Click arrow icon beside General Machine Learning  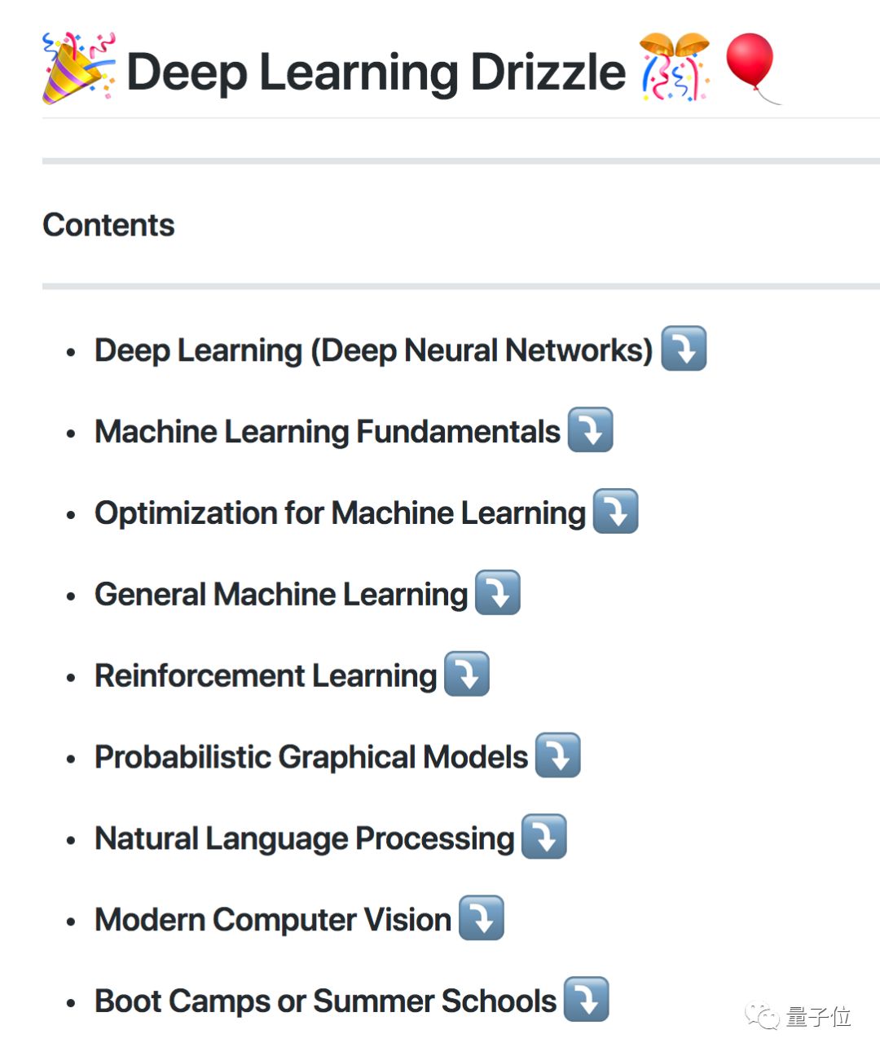pos(497,593)
